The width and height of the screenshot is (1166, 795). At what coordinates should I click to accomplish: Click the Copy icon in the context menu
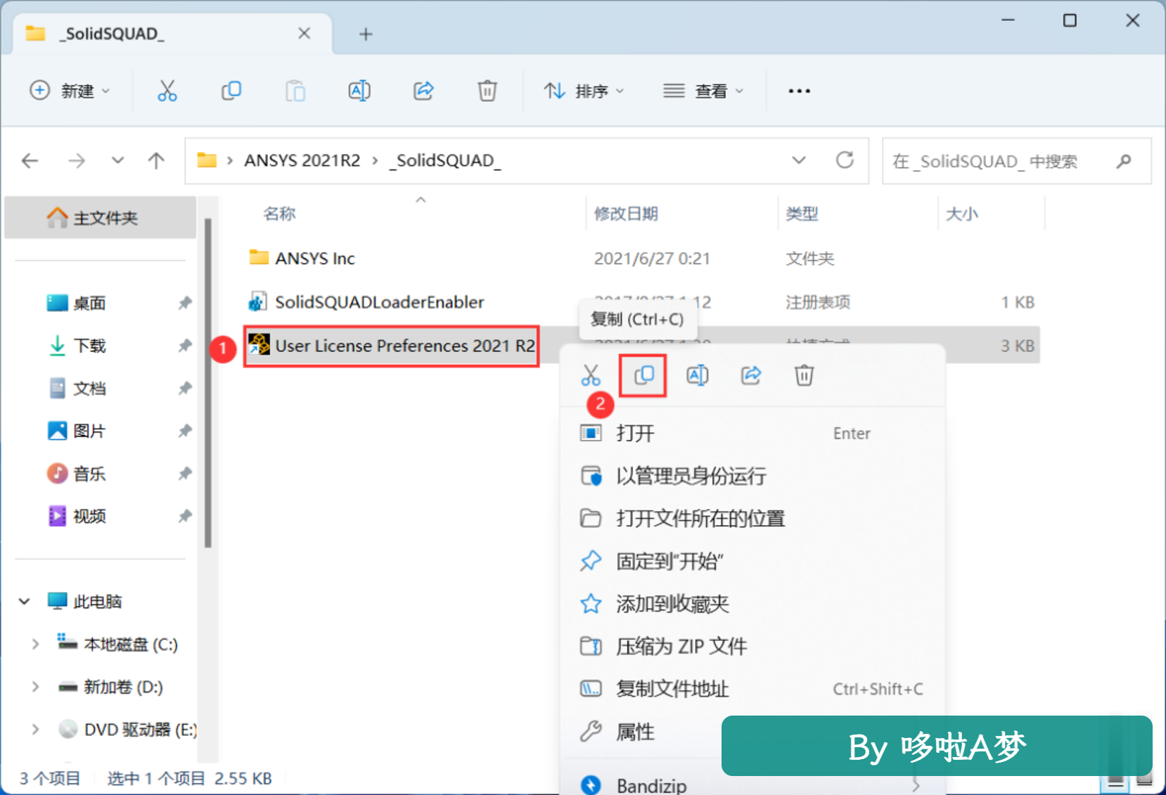(643, 375)
